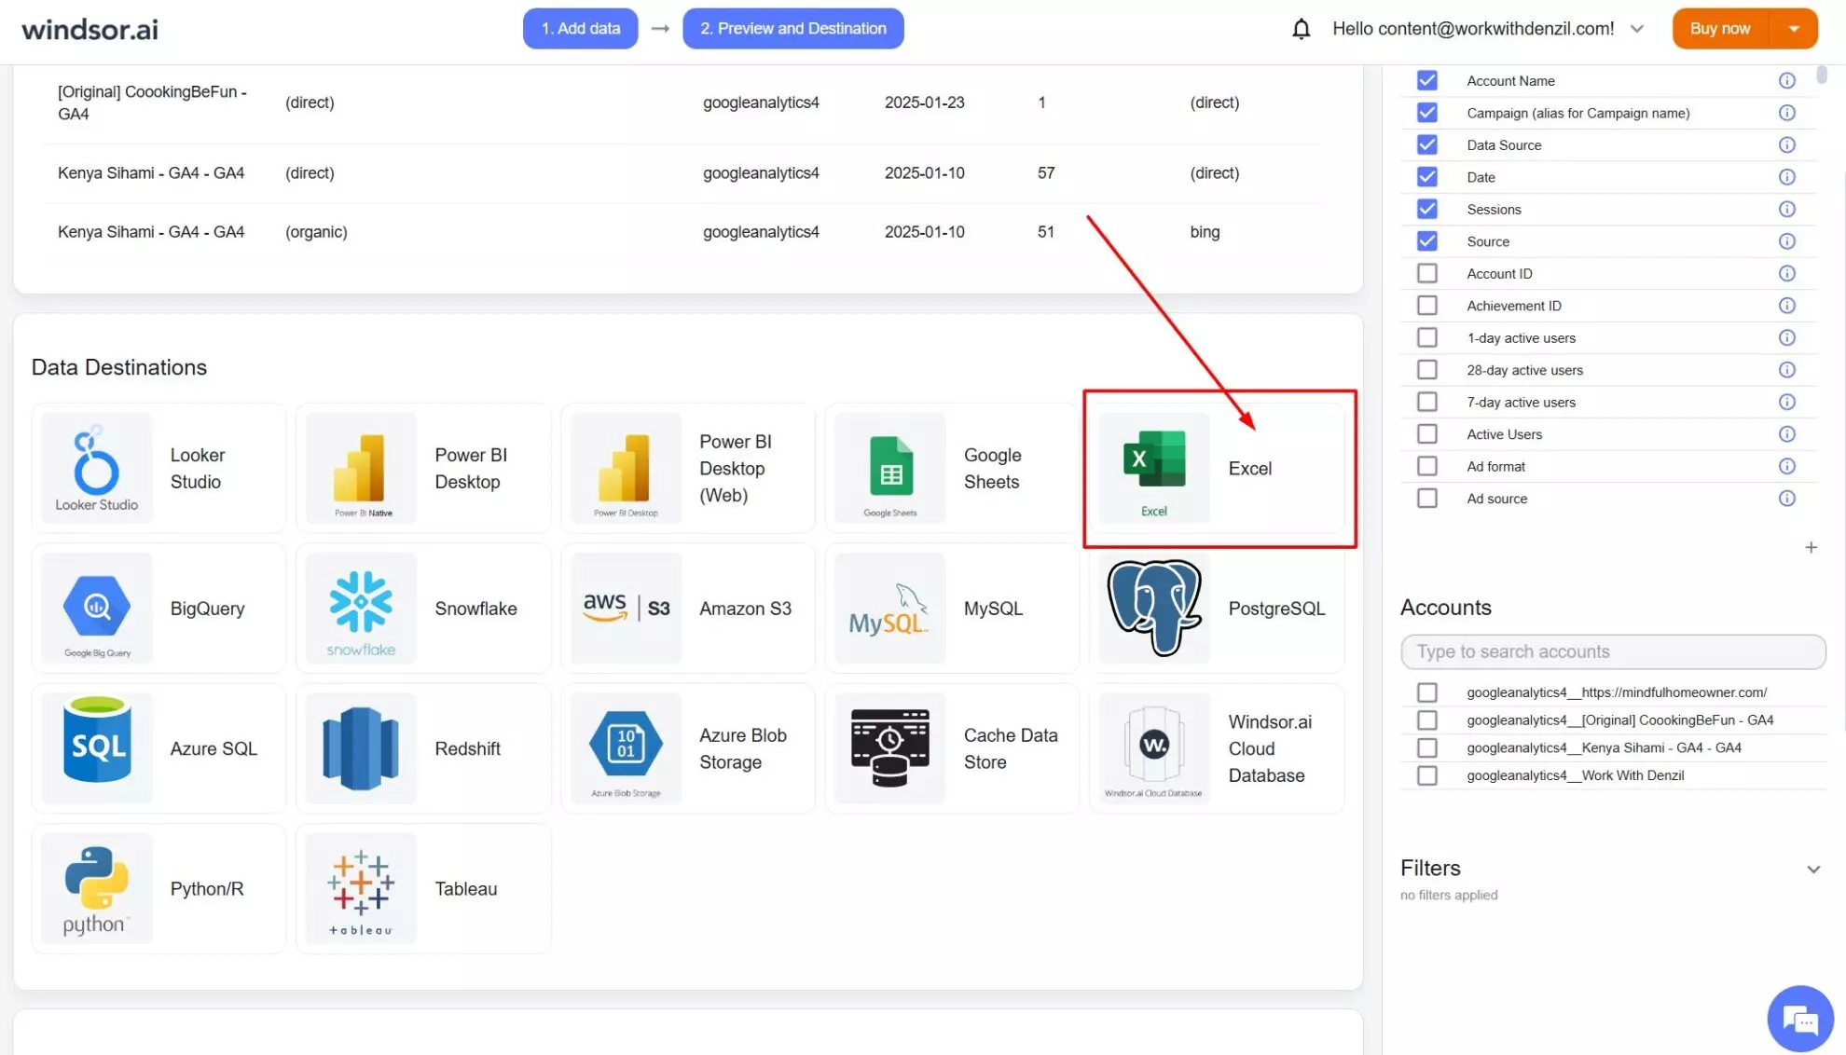The width and height of the screenshot is (1846, 1055).
Task: Uncheck the Account Name field
Action: coord(1426,80)
